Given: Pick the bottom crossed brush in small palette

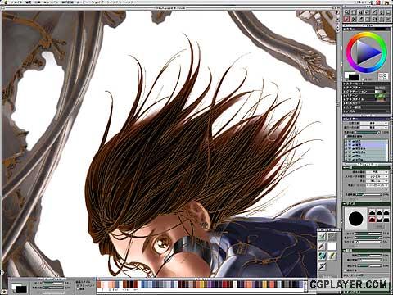Looking at the screenshot, I should 322,266.
